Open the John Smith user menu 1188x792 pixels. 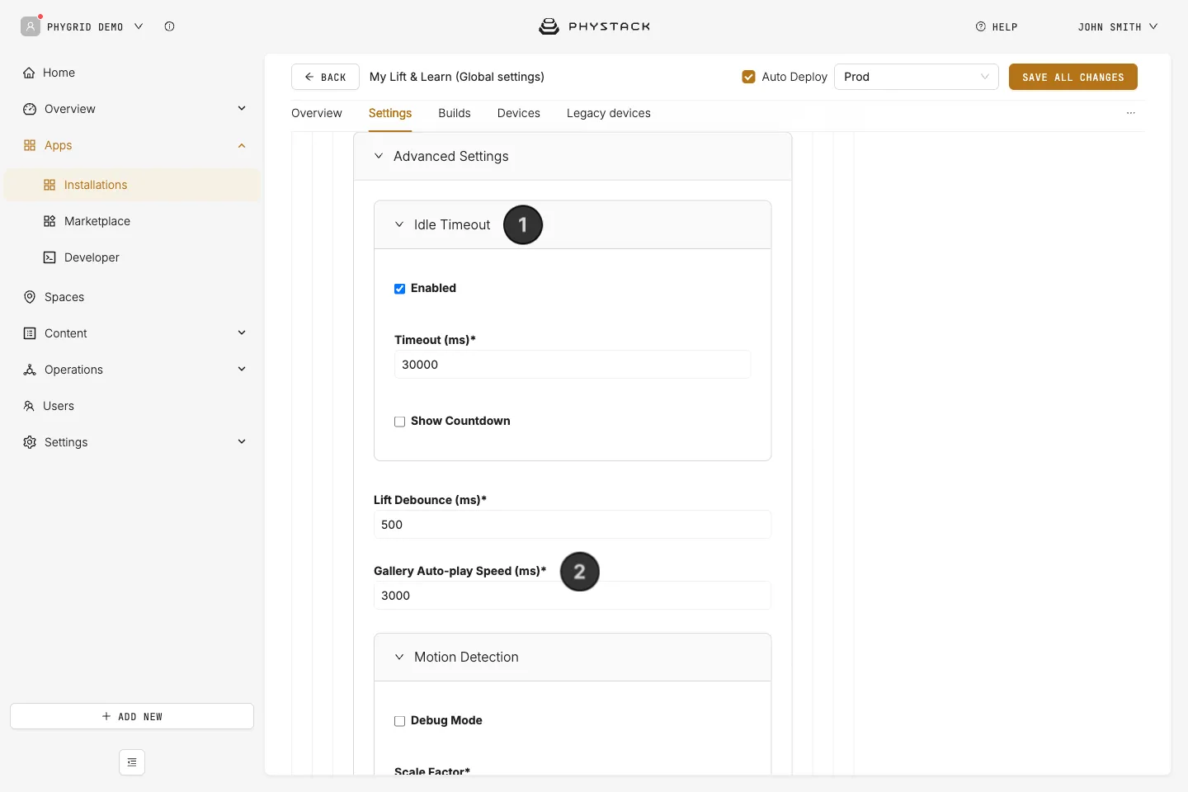point(1118,26)
